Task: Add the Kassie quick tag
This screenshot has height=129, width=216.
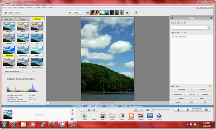Action: (x=181, y=98)
